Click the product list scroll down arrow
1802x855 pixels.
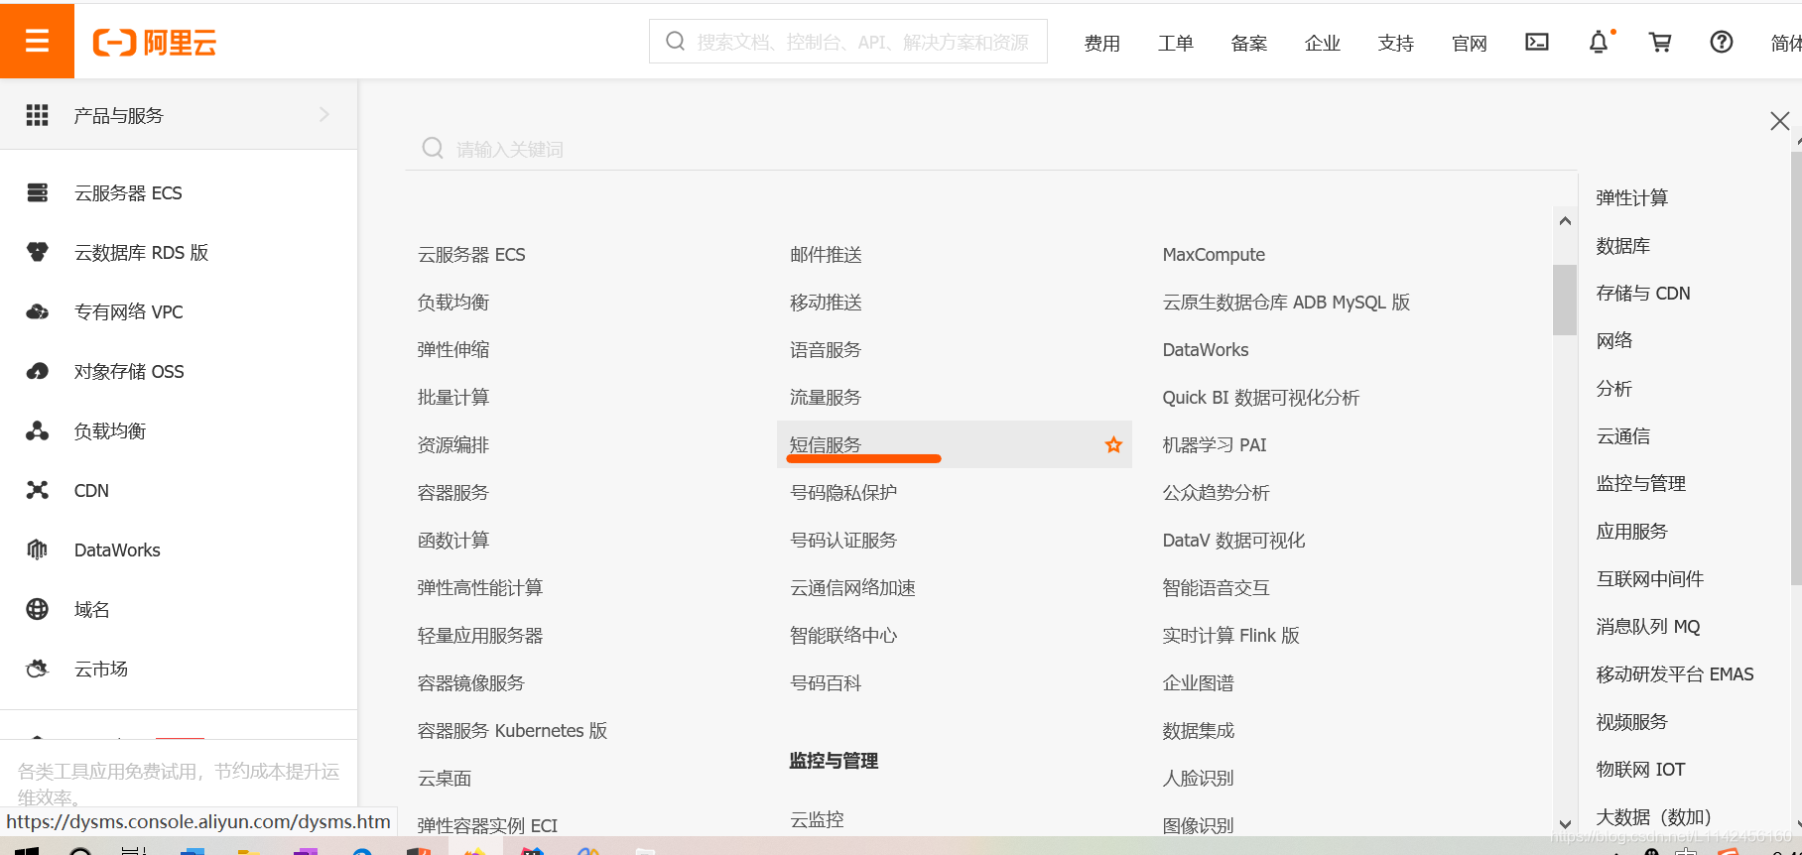tap(1565, 824)
